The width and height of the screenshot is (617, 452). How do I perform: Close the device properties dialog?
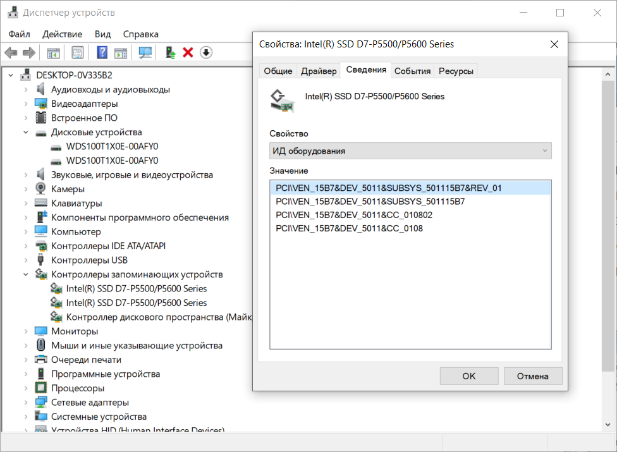coord(554,44)
